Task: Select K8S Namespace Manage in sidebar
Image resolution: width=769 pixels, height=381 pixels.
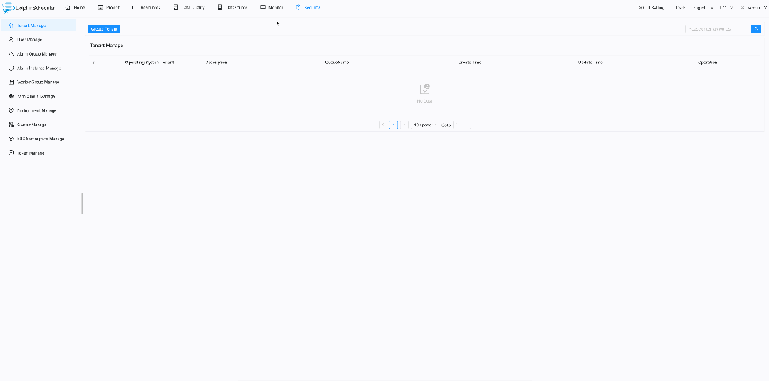Action: pos(38,140)
